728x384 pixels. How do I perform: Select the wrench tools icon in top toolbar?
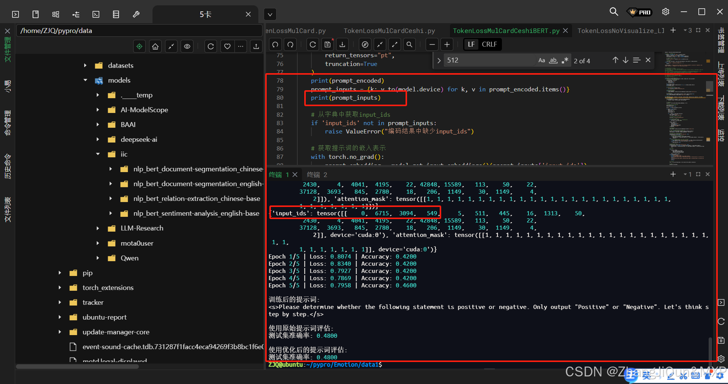click(136, 14)
